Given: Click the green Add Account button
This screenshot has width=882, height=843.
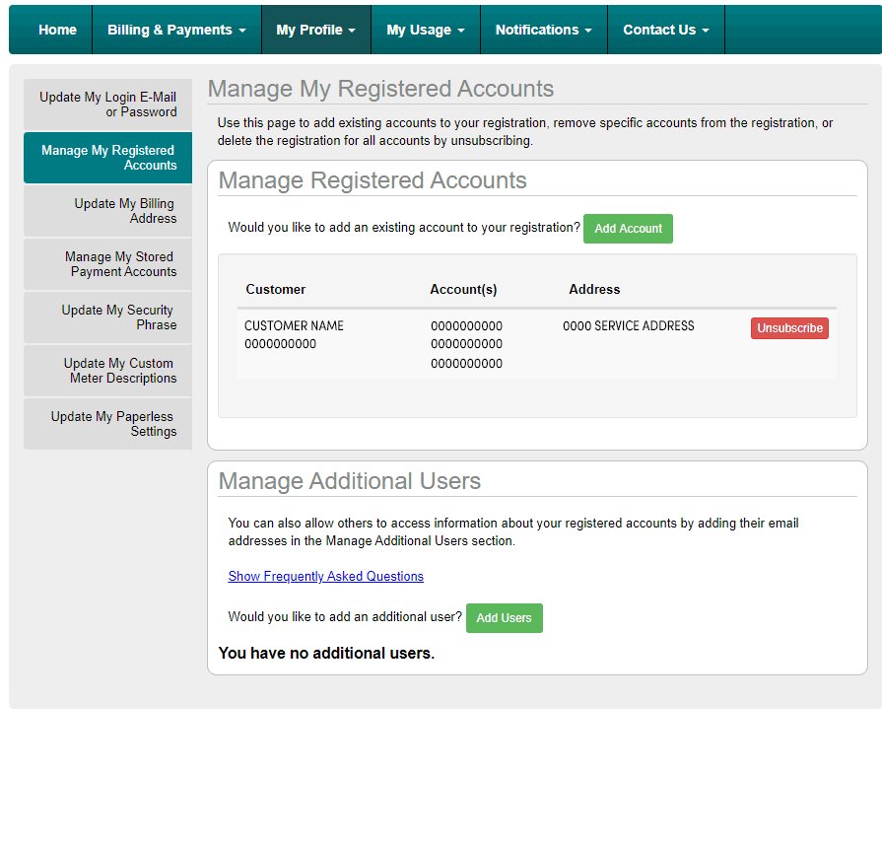Looking at the screenshot, I should [628, 229].
